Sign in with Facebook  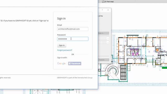75,63
